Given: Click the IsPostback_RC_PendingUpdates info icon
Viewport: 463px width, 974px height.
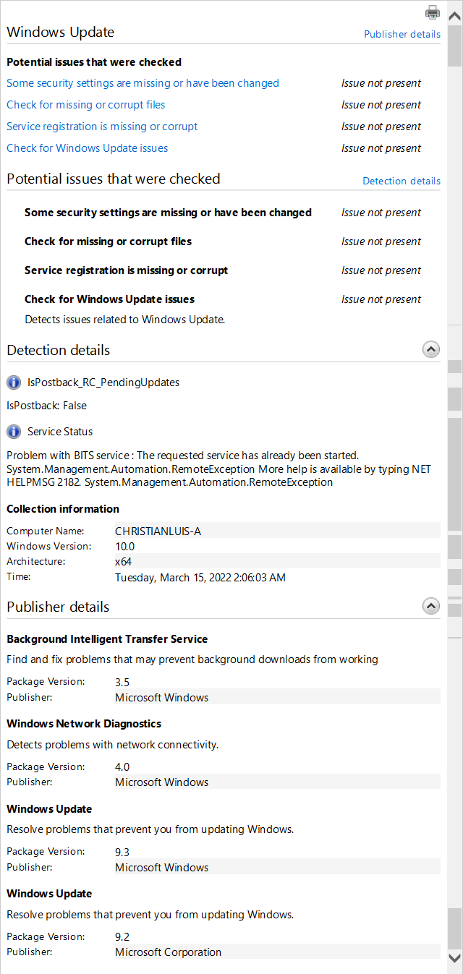Looking at the screenshot, I should 14,383.
